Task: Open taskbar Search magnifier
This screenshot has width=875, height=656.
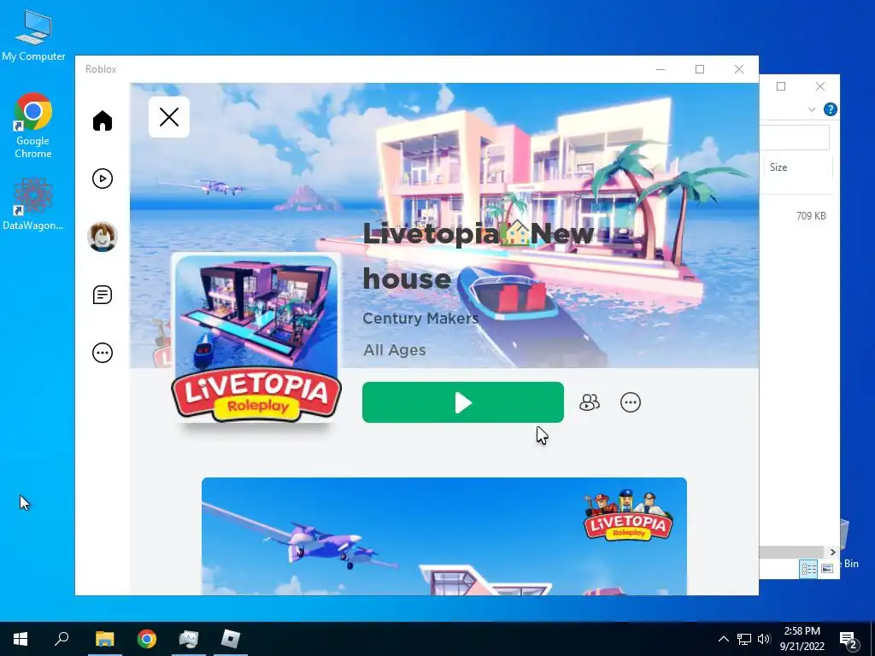Action: pyautogui.click(x=62, y=639)
